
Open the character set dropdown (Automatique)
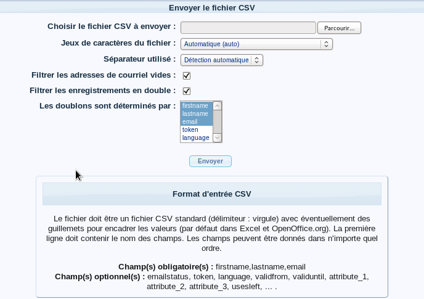(x=256, y=44)
